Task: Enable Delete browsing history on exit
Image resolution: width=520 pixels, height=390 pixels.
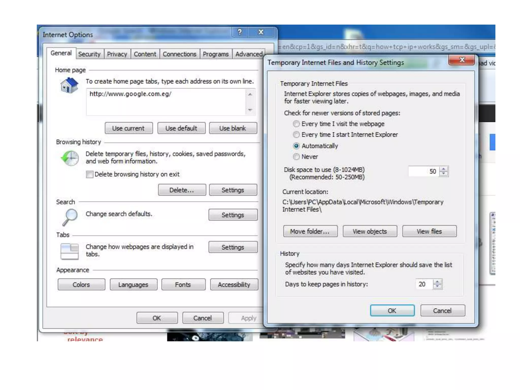Action: [89, 174]
